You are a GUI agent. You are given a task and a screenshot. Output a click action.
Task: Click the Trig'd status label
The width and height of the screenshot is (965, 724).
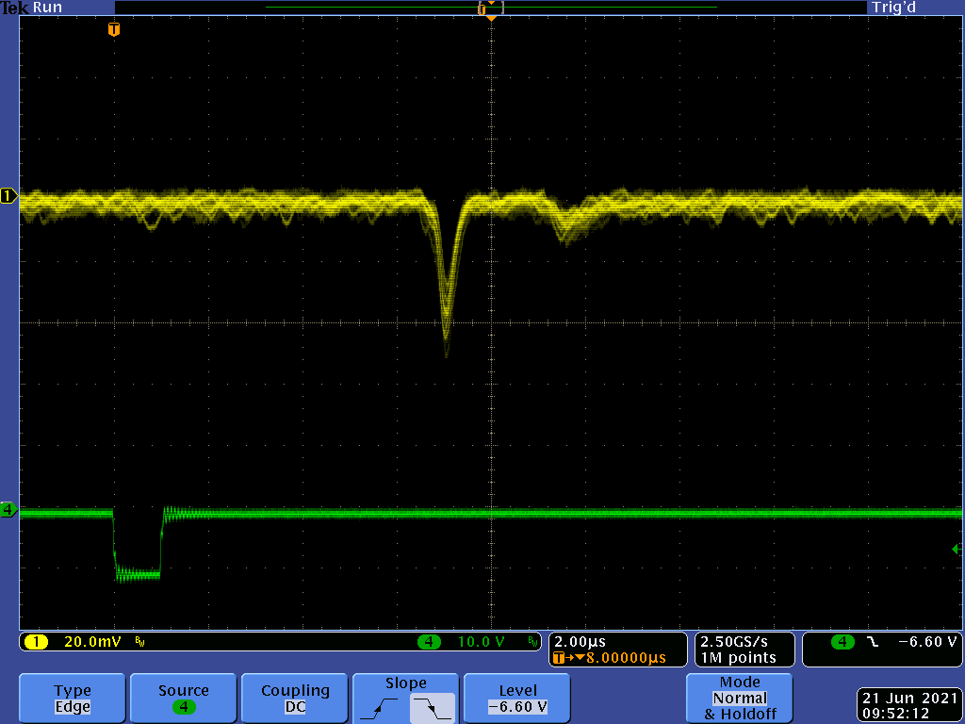(x=893, y=8)
